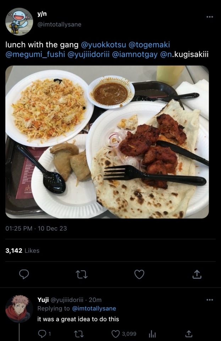This screenshot has height=341, width=221.
Task: Retweet the main lunch tweet
Action: (x=83, y=275)
